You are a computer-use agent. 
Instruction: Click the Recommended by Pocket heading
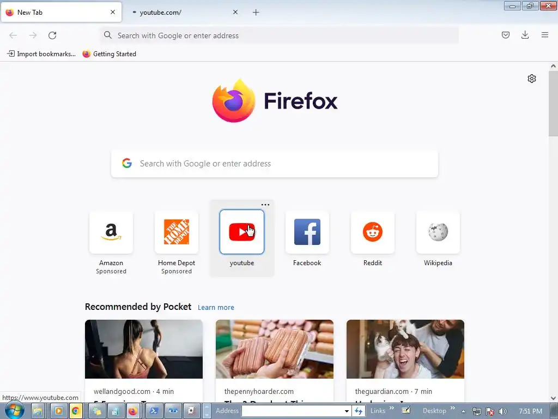[138, 307]
